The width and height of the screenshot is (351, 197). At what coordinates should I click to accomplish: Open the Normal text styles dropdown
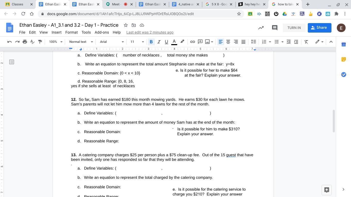click(81, 42)
